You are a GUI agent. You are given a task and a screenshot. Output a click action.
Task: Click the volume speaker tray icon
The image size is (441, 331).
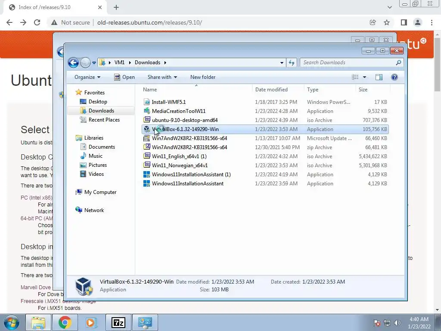[x=397, y=323]
